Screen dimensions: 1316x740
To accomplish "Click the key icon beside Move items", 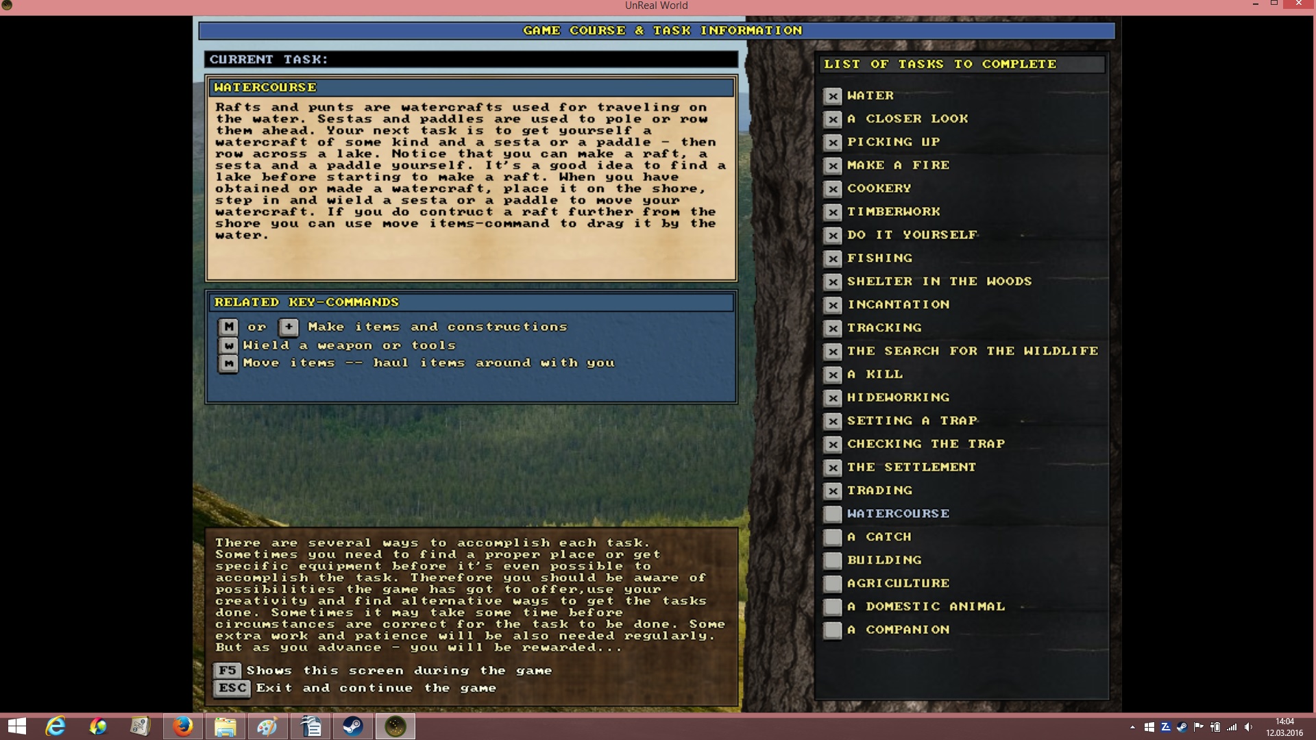I will coord(228,363).
